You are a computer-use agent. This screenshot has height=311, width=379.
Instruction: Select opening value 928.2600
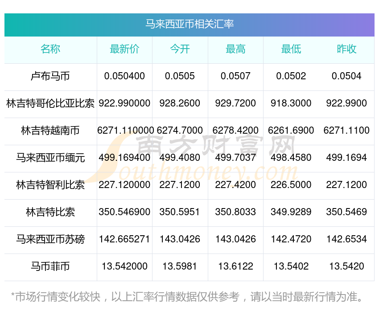(x=180, y=103)
